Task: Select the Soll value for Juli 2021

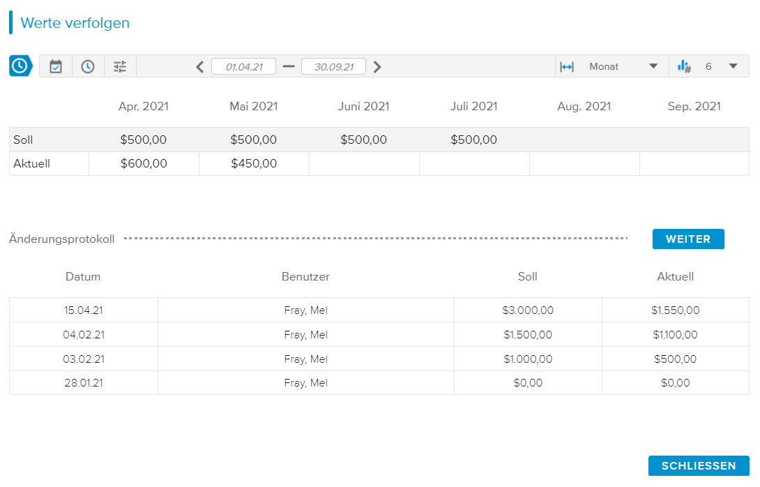Action: (x=474, y=140)
